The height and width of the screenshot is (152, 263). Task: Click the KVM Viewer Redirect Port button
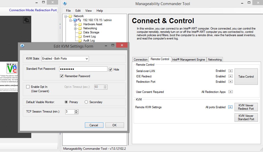246,107
